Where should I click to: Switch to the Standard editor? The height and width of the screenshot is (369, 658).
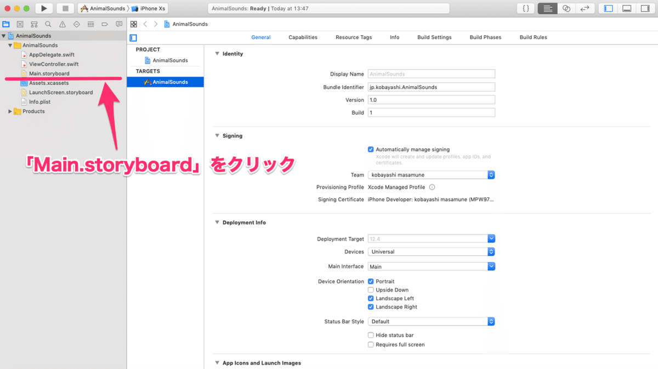(x=547, y=8)
